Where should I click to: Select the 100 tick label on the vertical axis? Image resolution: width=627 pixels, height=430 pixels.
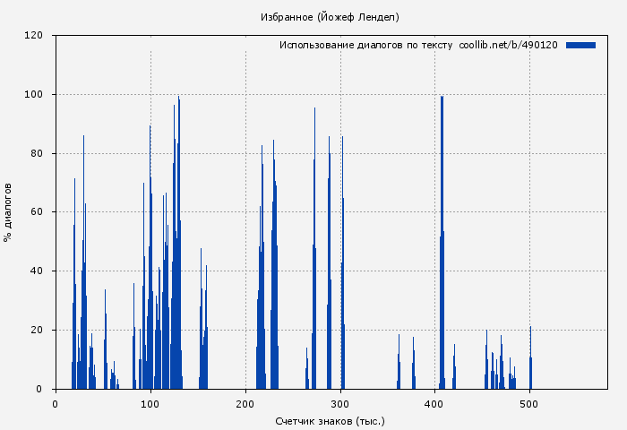coord(34,95)
